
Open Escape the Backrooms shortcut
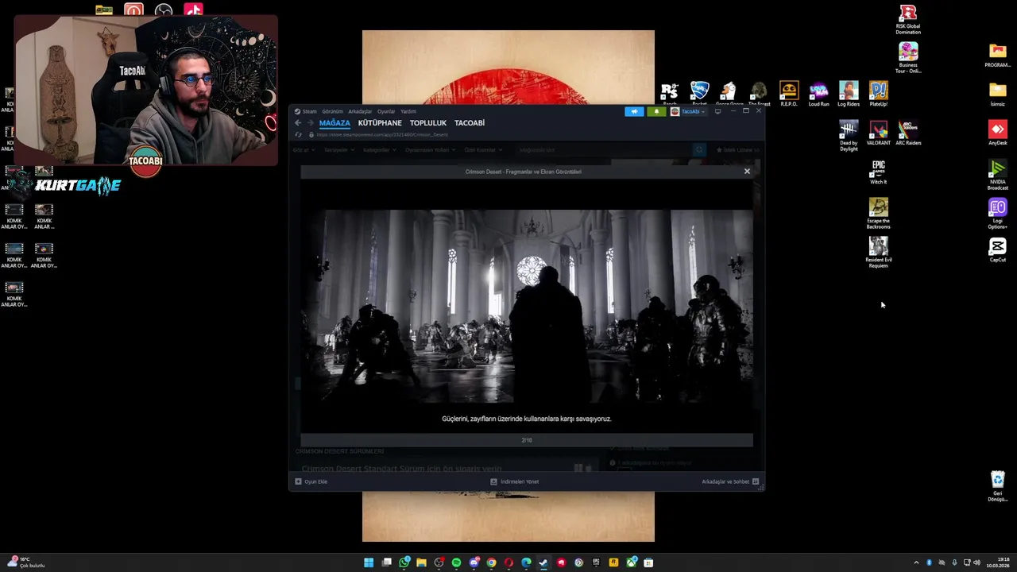click(878, 214)
